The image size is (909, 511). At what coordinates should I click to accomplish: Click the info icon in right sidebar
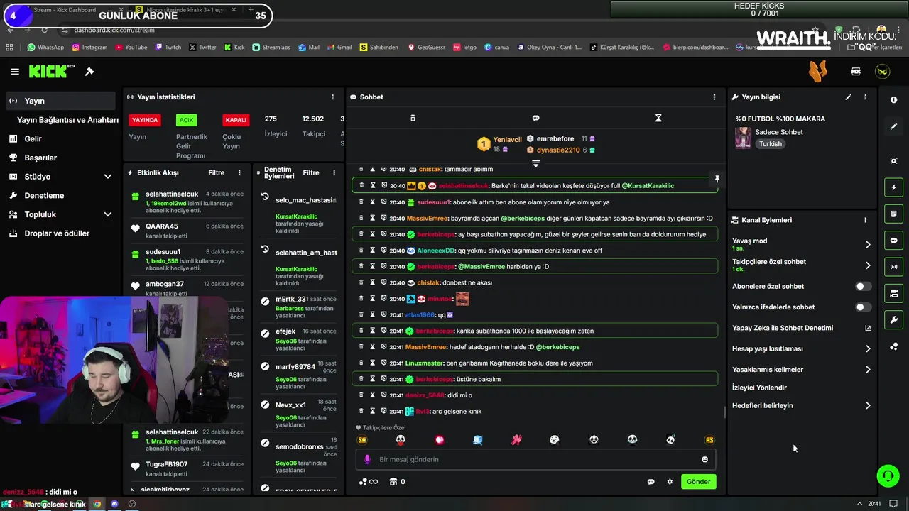[893, 100]
